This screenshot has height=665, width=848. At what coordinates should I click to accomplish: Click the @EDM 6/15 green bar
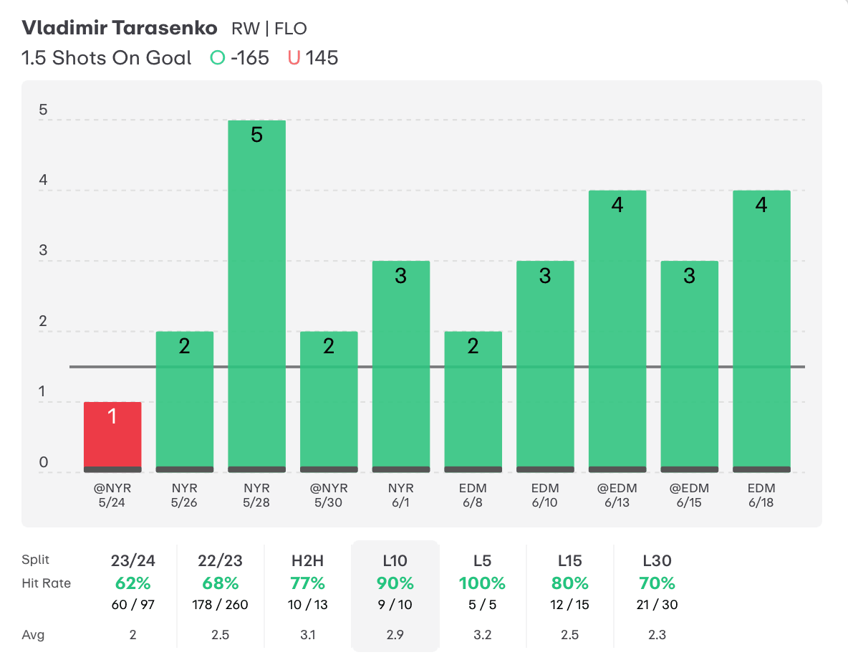coord(689,366)
